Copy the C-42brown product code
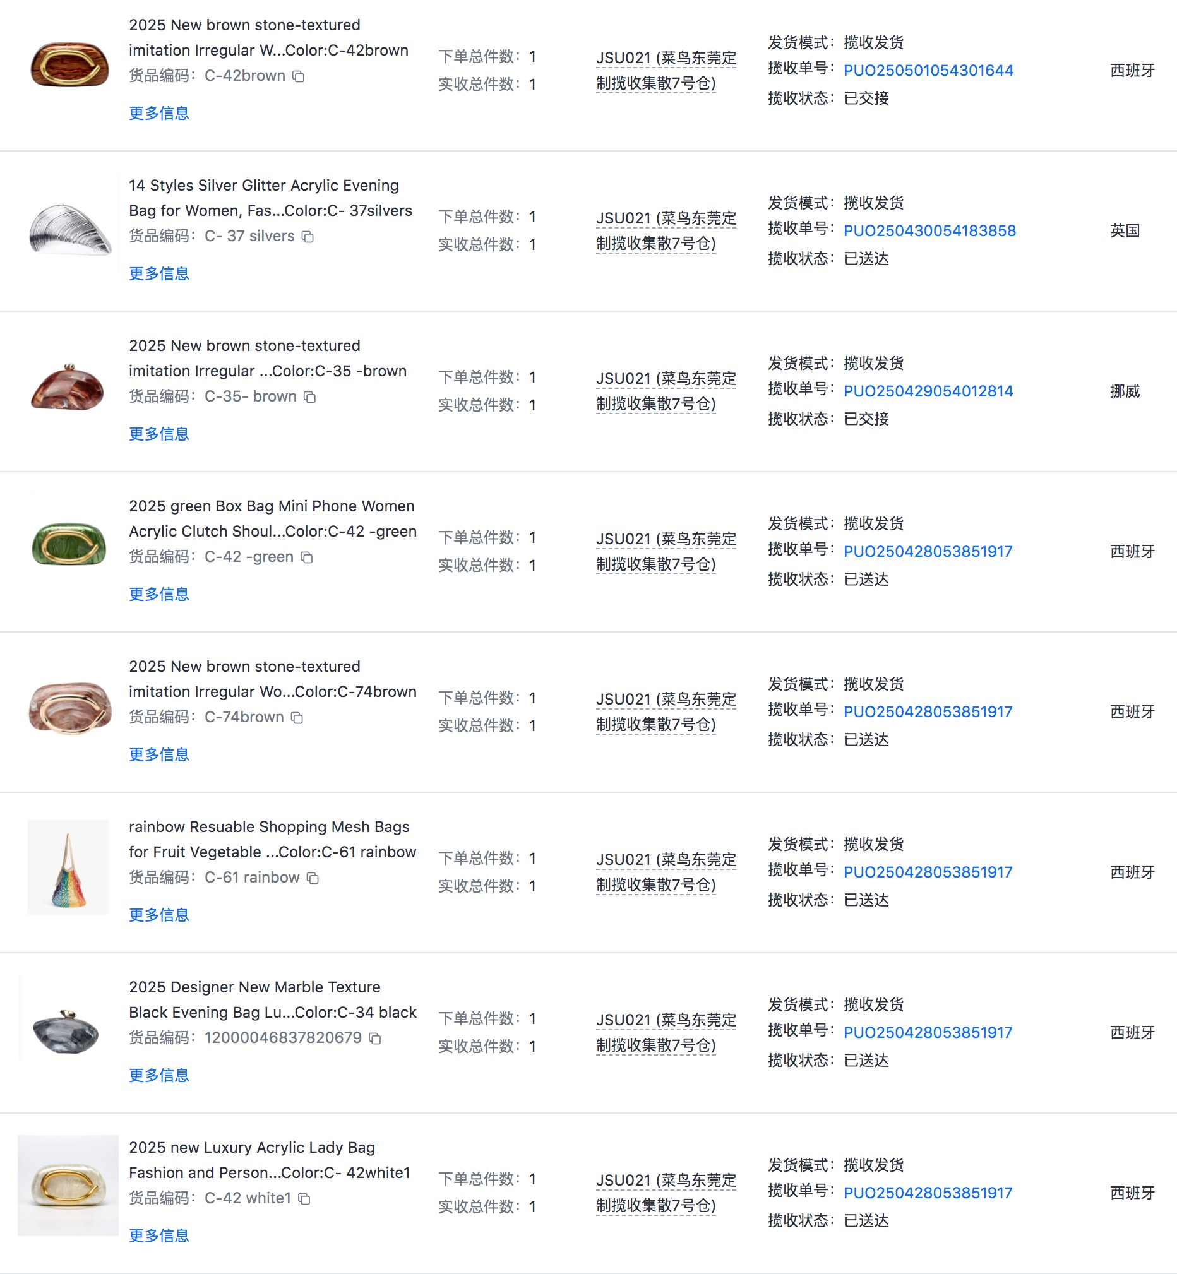Viewport: 1177px width, 1274px height. click(x=298, y=76)
